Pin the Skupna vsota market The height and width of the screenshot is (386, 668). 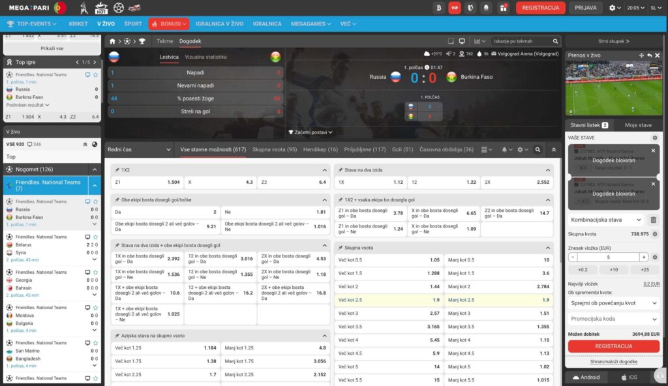tap(340, 248)
